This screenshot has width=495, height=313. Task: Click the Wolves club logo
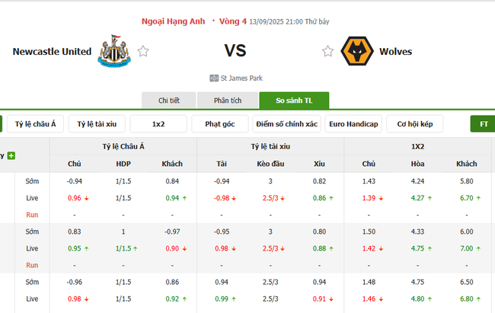[356, 51]
